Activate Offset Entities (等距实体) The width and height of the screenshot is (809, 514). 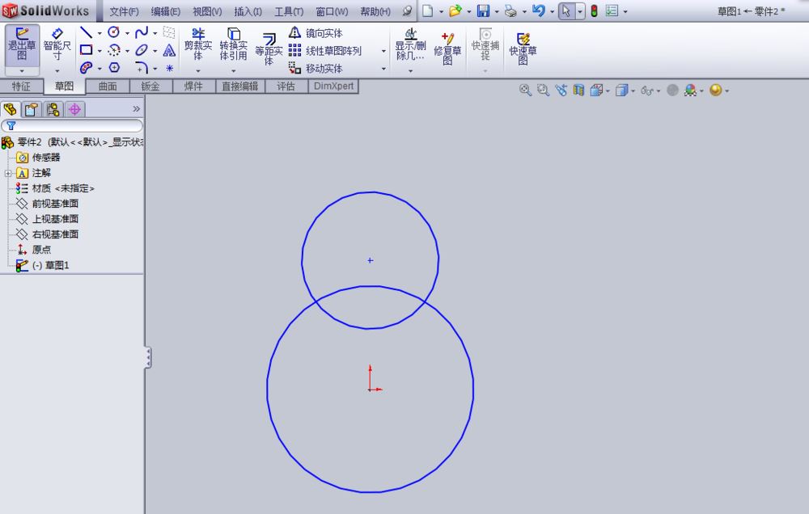pyautogui.click(x=269, y=49)
